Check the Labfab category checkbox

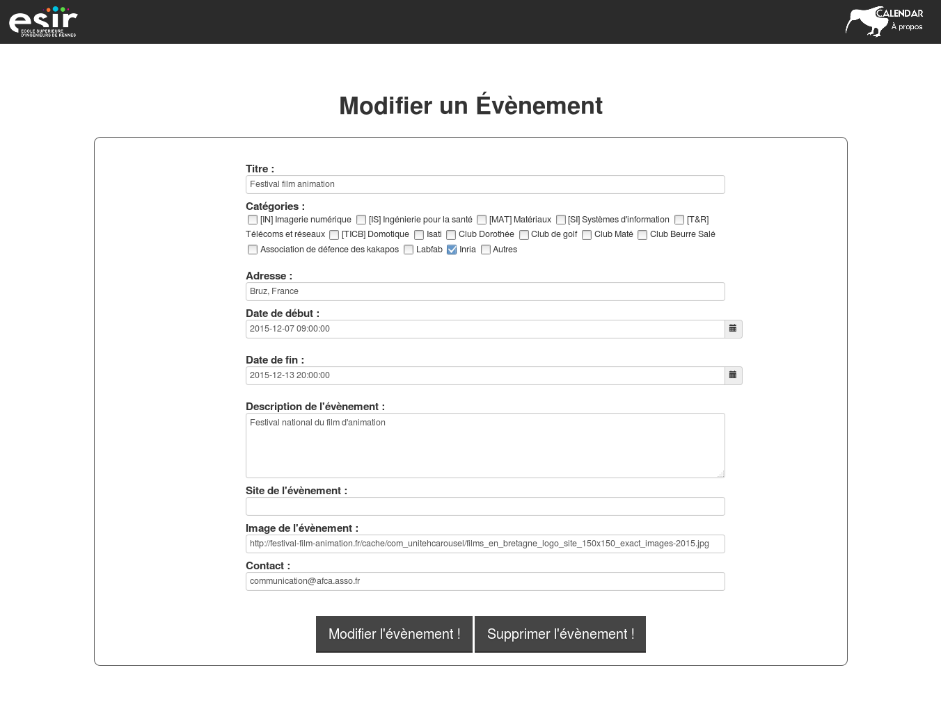409,250
